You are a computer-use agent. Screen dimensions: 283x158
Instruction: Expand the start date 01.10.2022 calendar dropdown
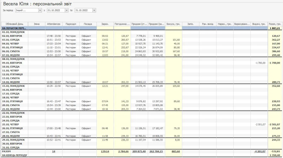(x=66, y=10)
